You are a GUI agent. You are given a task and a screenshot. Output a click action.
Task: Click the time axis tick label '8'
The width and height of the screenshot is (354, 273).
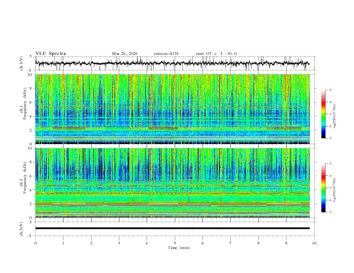tap(258, 243)
